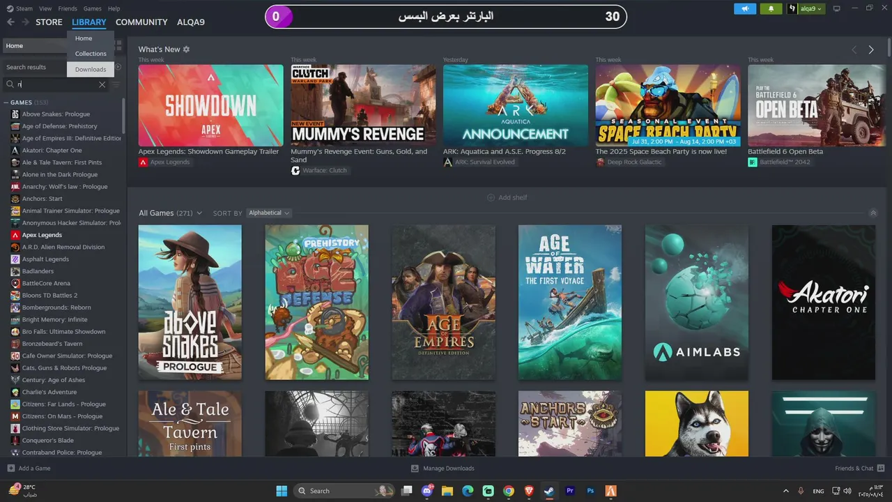Image resolution: width=892 pixels, height=502 pixels.
Task: Click the Windows taskbar Search box
Action: (x=344, y=491)
